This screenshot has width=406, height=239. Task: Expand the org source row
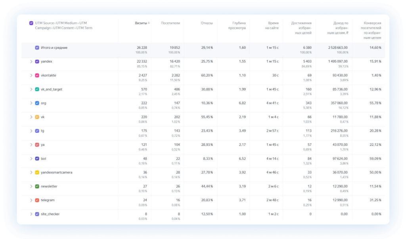pos(31,103)
